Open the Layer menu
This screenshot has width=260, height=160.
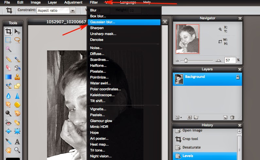click(52, 3)
